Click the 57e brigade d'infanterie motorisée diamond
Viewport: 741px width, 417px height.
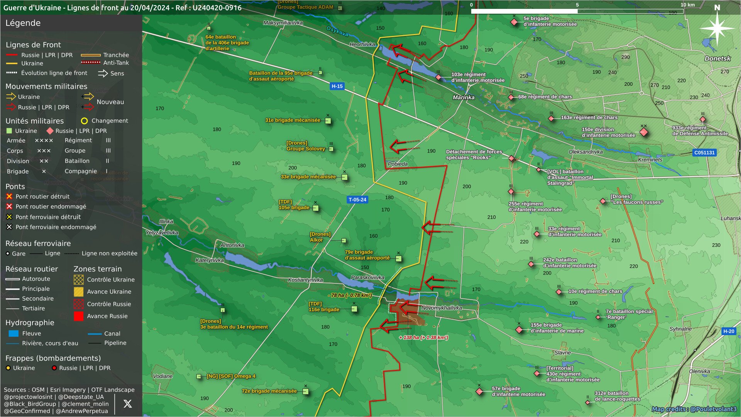[479, 392]
